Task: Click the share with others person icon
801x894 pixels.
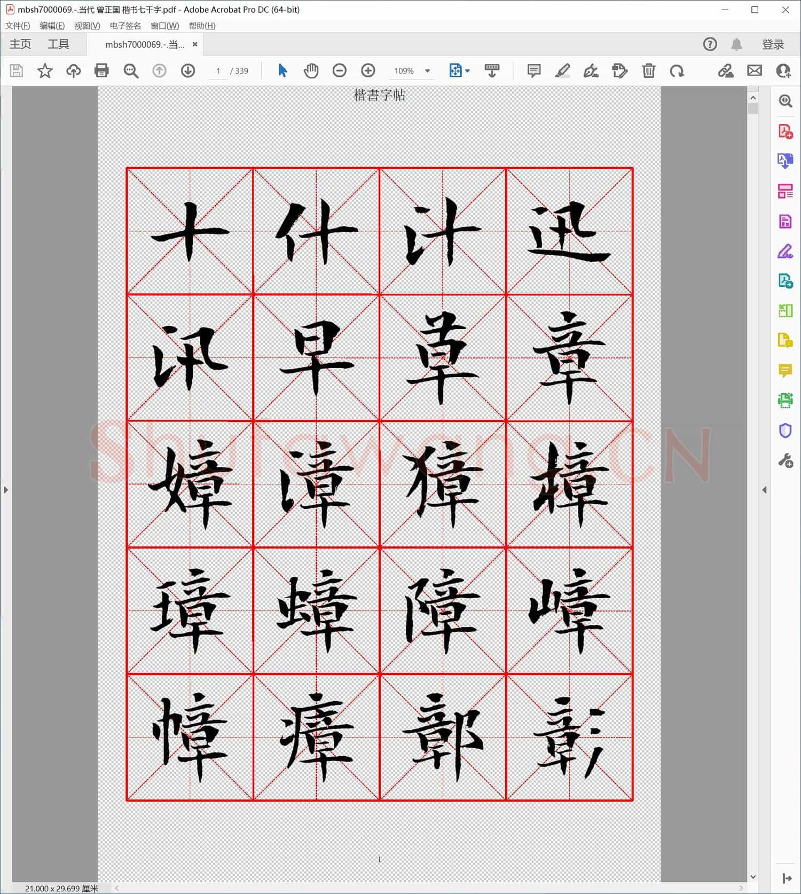Action: click(783, 70)
